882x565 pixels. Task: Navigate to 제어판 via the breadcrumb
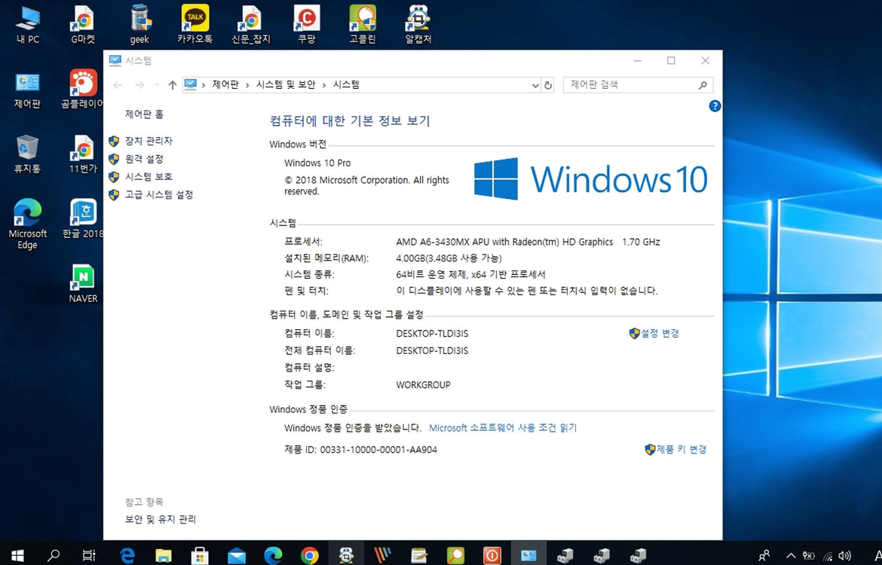click(225, 84)
